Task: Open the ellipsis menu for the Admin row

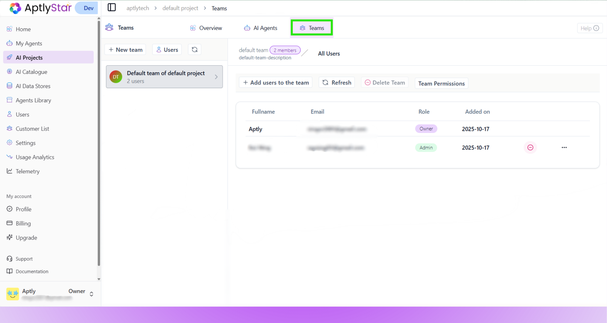Action: click(564, 148)
